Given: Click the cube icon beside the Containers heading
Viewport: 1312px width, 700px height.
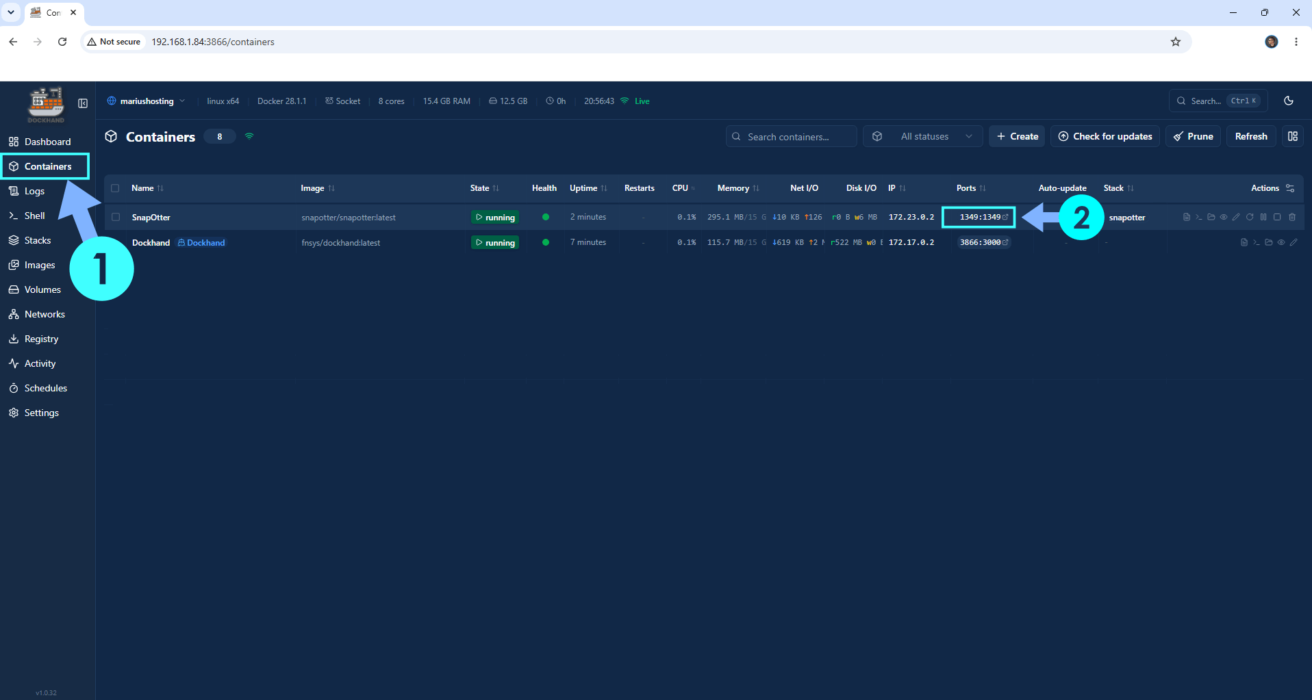Looking at the screenshot, I should pyautogui.click(x=111, y=136).
